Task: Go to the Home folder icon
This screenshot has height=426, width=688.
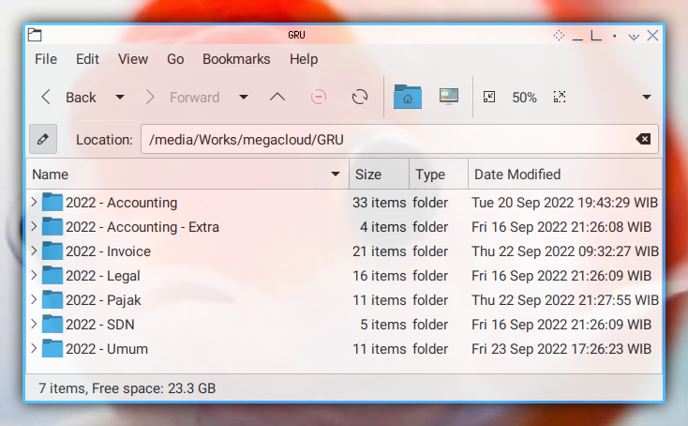Action: [408, 97]
